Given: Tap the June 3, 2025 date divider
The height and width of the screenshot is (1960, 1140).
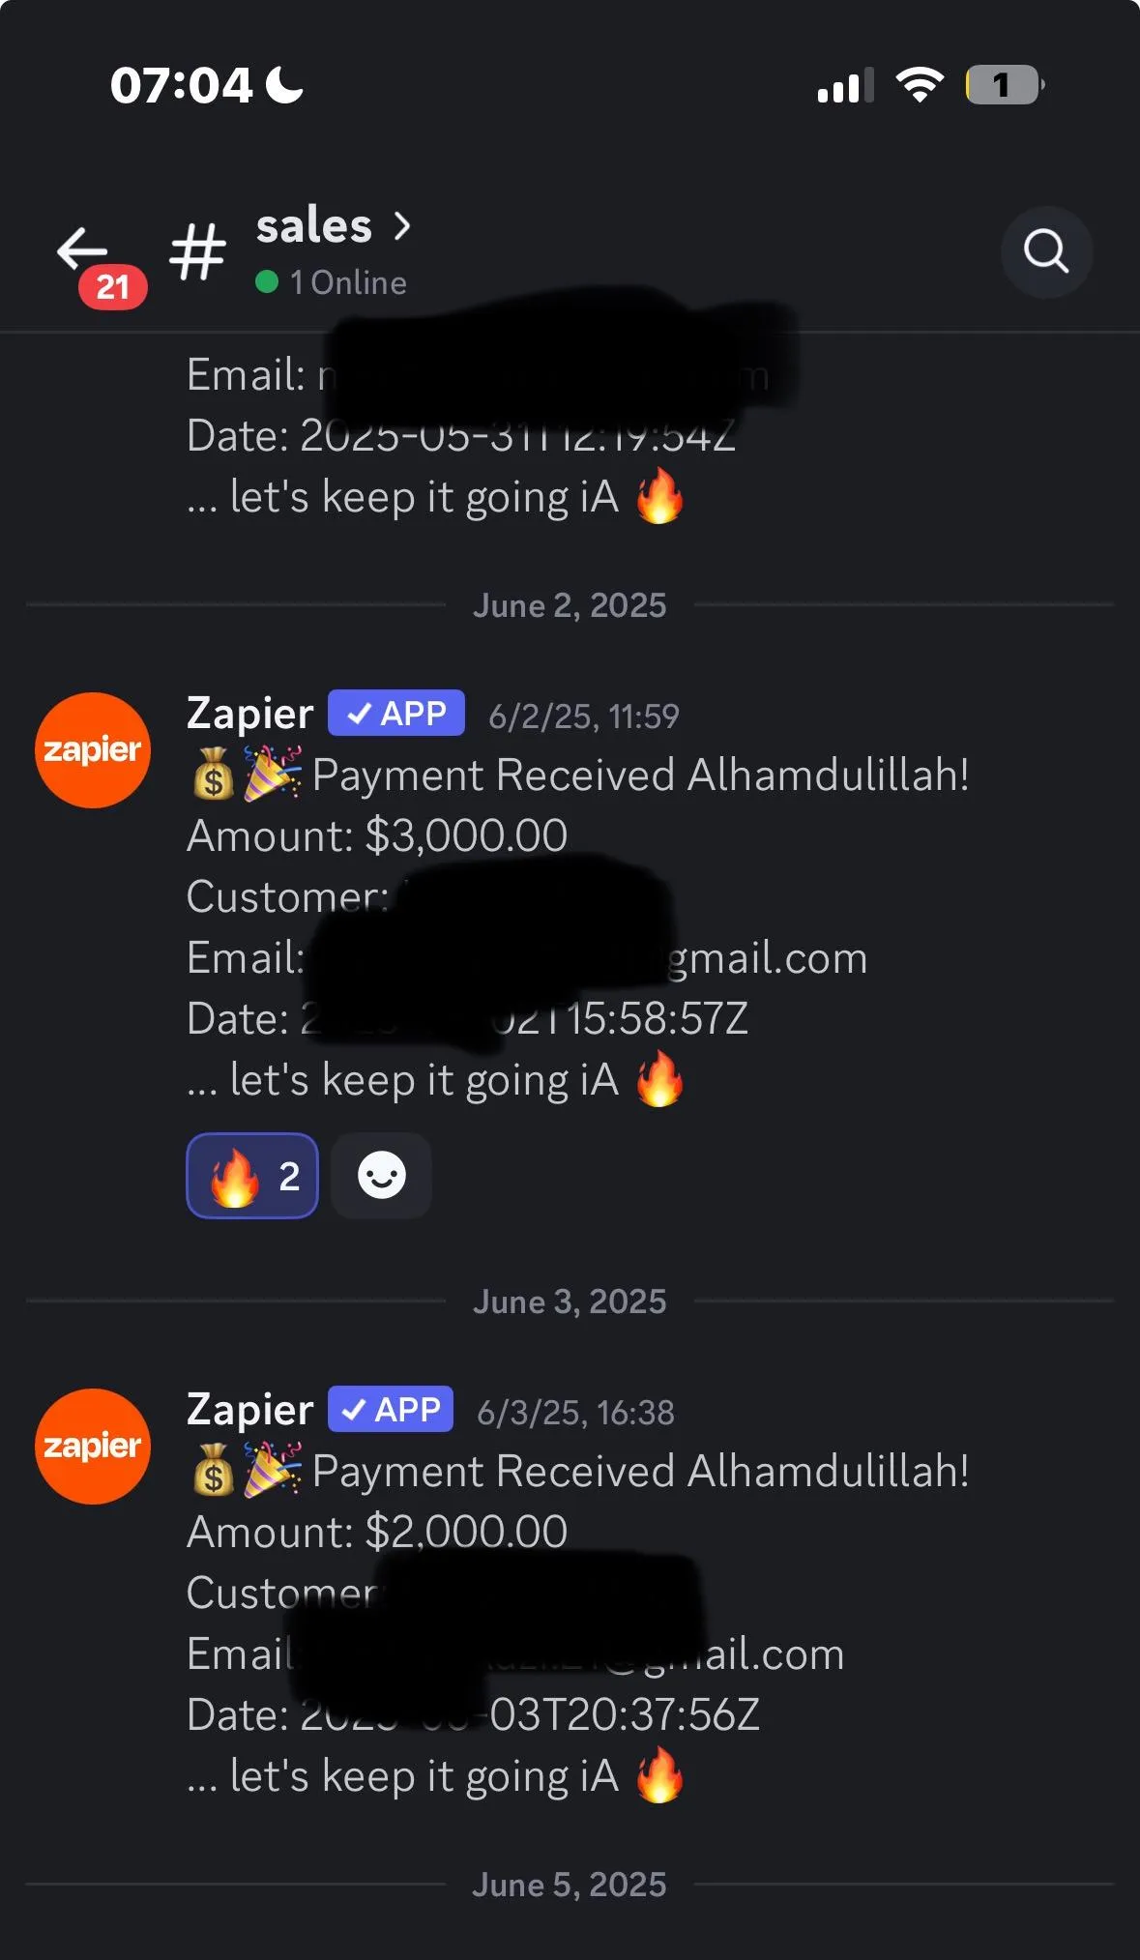Looking at the screenshot, I should tap(570, 1302).
